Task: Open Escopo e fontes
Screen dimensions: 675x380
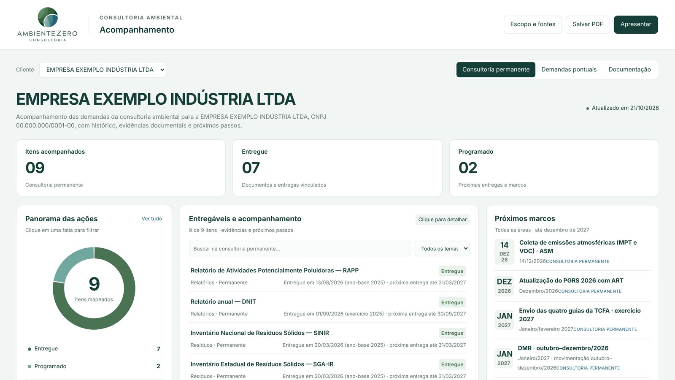Action: (x=532, y=24)
